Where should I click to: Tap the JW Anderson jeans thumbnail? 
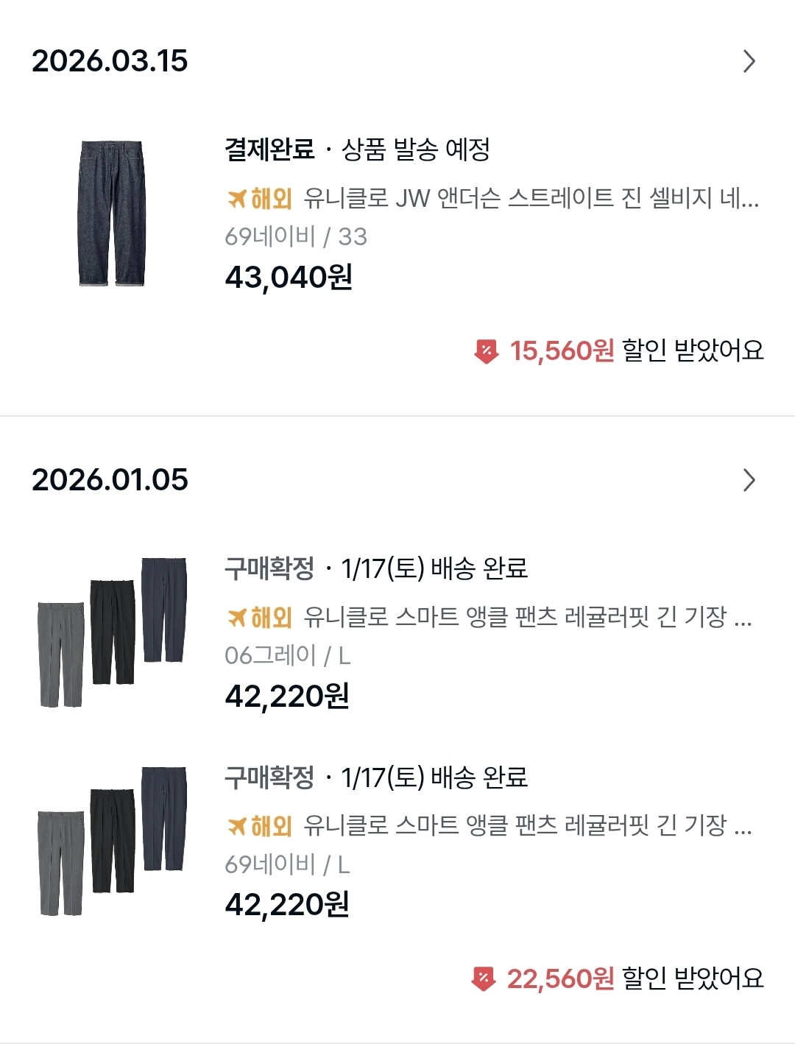pos(112,214)
